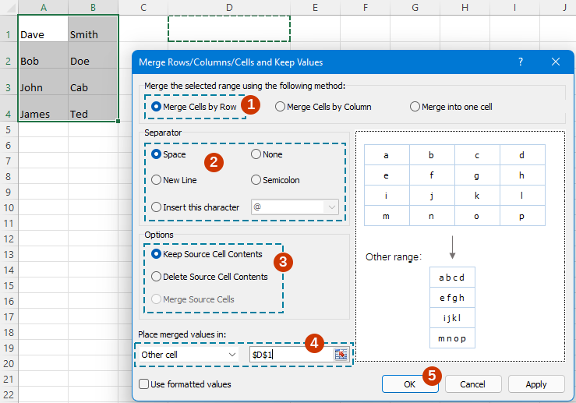
Task: Select row 15 header
Action: click(9, 285)
